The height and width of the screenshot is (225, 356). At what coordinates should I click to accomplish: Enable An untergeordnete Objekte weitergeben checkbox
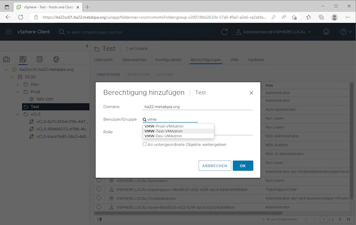[145, 144]
